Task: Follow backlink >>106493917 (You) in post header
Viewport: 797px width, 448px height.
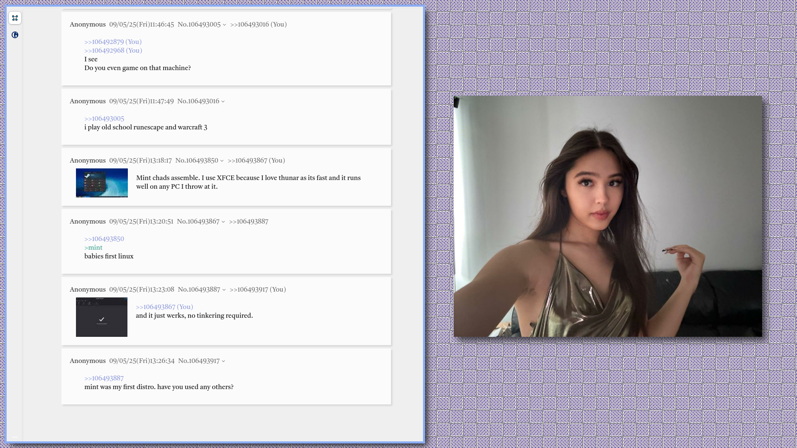Action: [x=258, y=290]
